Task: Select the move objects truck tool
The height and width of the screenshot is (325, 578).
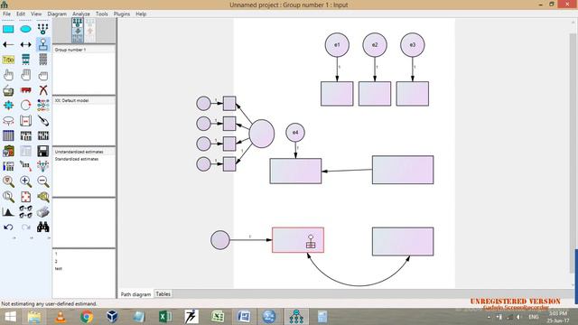Action: point(25,90)
